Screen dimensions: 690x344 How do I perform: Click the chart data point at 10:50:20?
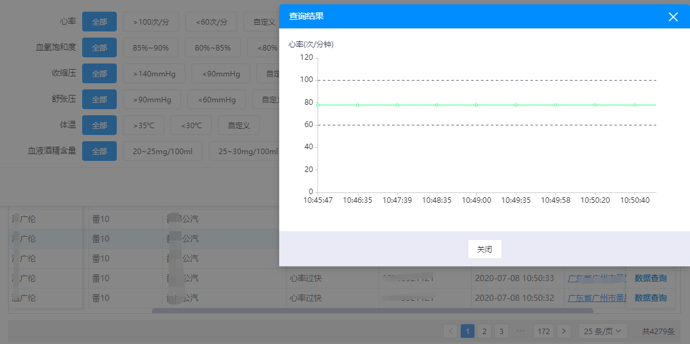595,105
